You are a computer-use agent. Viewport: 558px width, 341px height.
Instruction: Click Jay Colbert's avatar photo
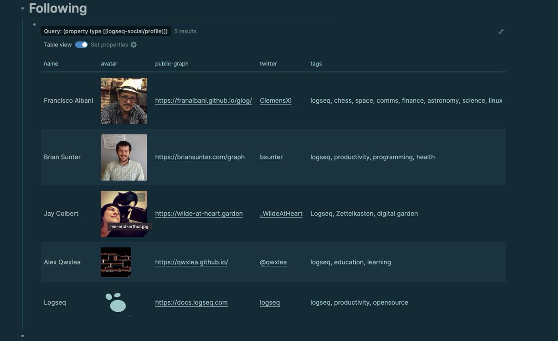[124, 214]
